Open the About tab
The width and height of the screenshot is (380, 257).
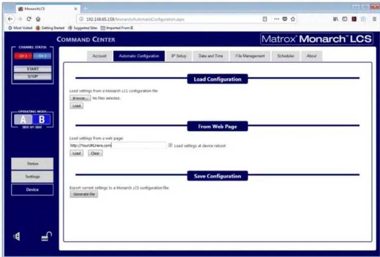(311, 56)
